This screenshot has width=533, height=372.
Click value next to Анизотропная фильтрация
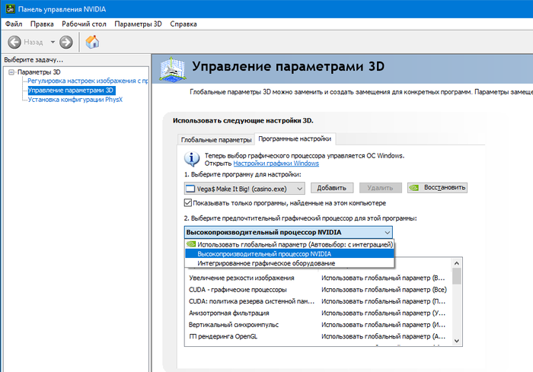tap(383, 313)
